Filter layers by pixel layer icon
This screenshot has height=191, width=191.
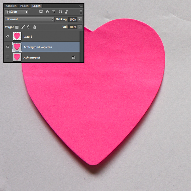[x=41, y=12]
